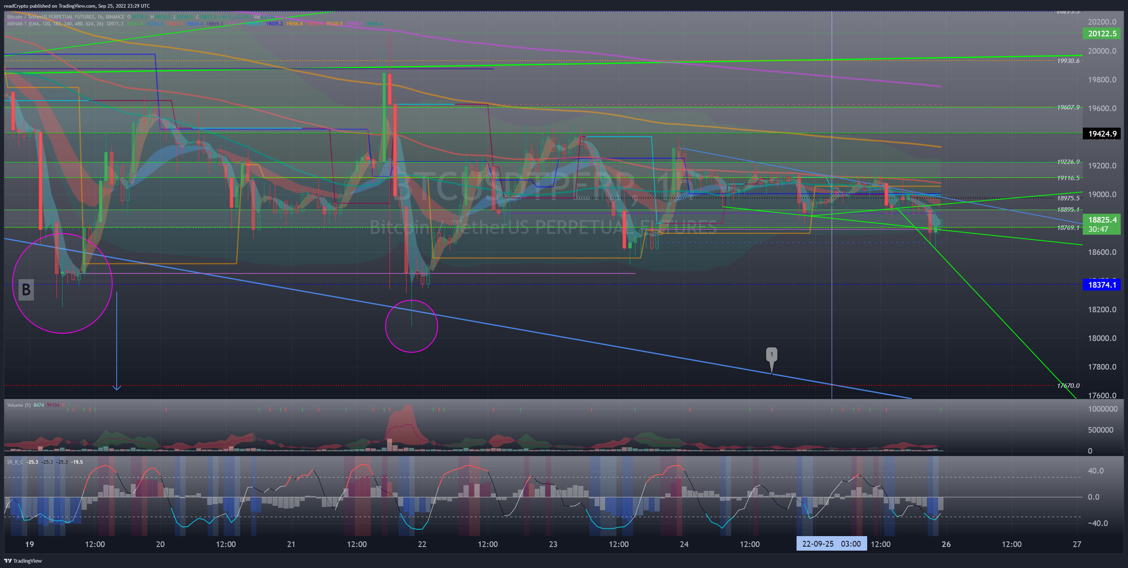Image resolution: width=1128 pixels, height=568 pixels.
Task: Click the 99104 volume legend value
Action: point(53,405)
